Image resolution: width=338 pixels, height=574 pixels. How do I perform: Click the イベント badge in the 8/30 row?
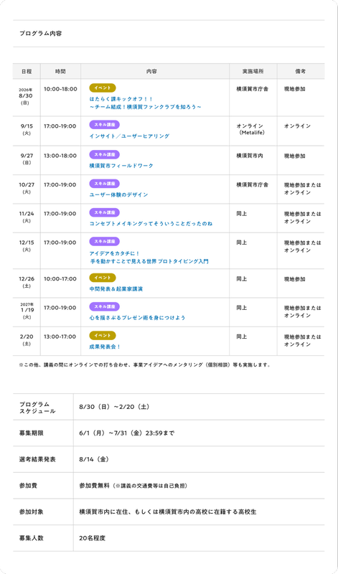point(103,88)
